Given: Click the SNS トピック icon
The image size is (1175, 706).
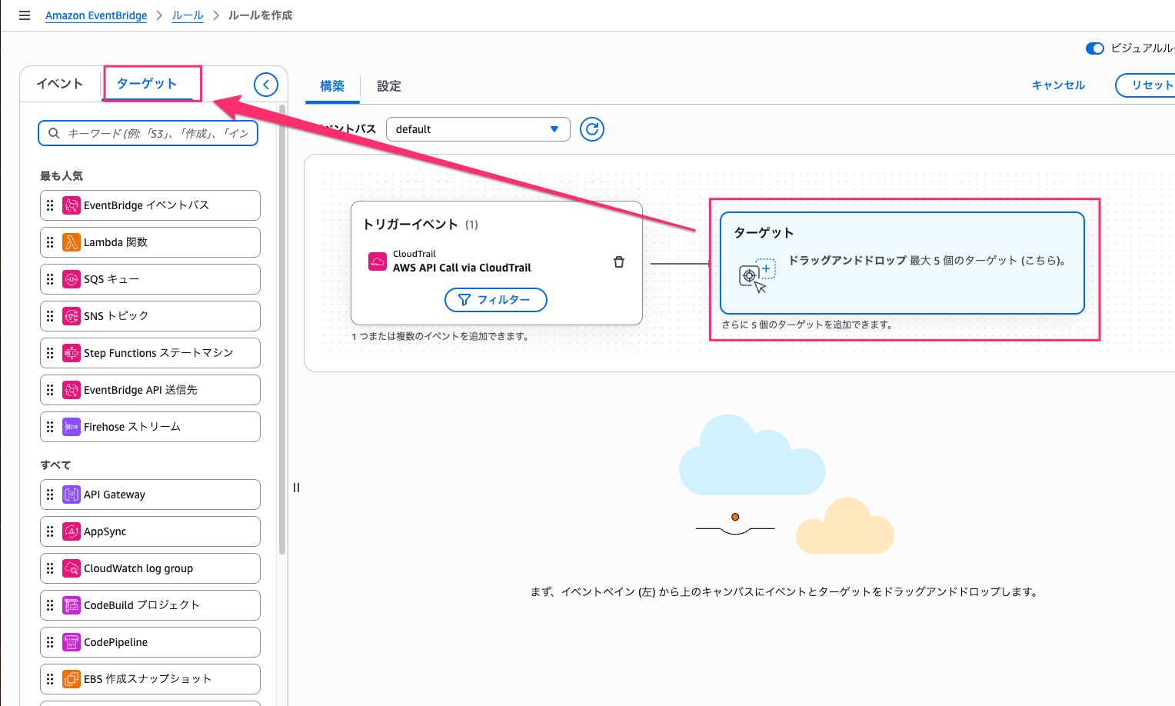Looking at the screenshot, I should 72,316.
